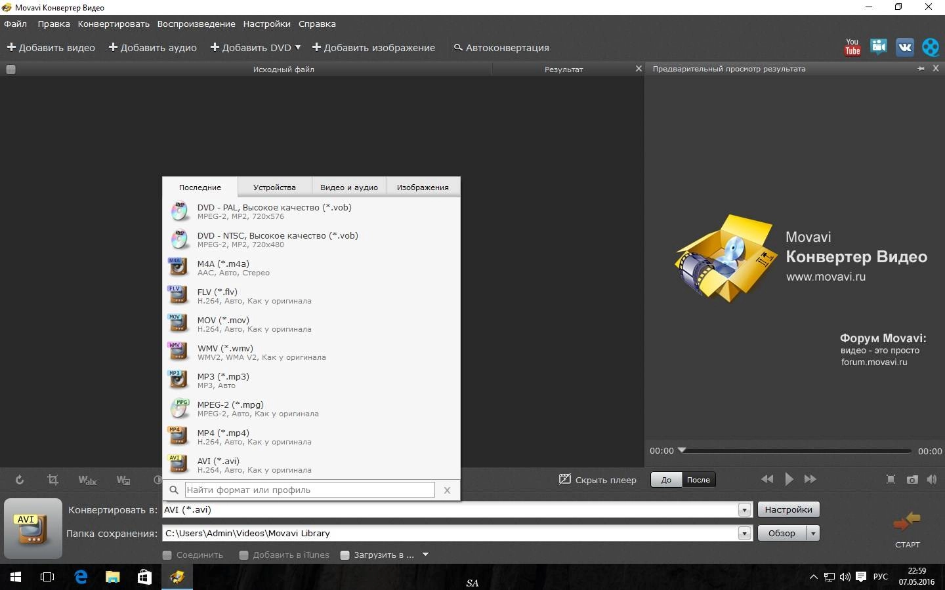Close the preview result panel
Image resolution: width=945 pixels, height=590 pixels.
pyautogui.click(x=936, y=68)
